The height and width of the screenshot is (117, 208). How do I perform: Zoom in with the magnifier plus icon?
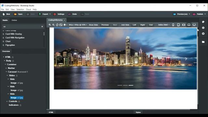50,25
